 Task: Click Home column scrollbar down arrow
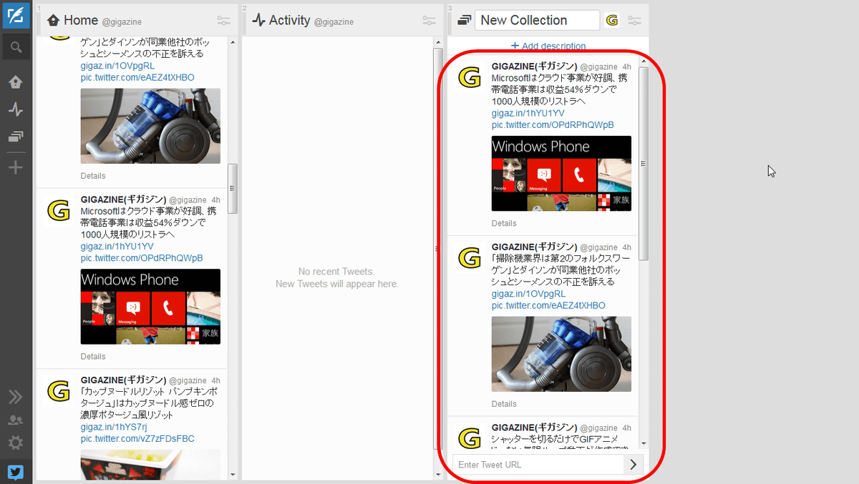pos(233,474)
